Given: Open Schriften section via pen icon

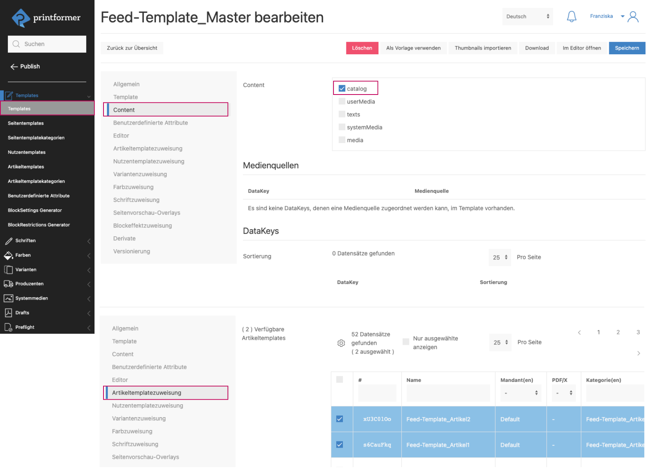Looking at the screenshot, I should pyautogui.click(x=9, y=241).
